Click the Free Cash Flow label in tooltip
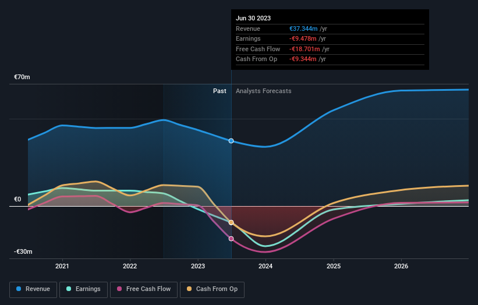478x305 pixels. point(258,49)
